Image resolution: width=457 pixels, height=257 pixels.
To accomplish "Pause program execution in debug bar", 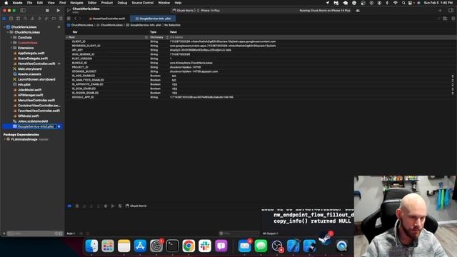I will tap(77, 206).
